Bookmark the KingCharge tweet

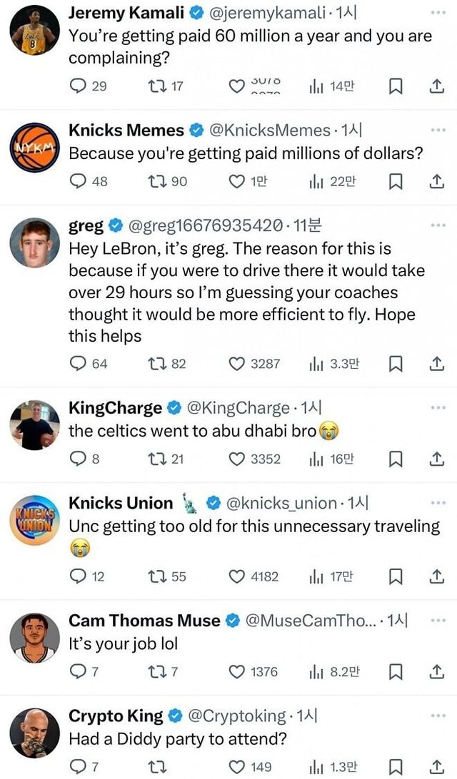(396, 459)
